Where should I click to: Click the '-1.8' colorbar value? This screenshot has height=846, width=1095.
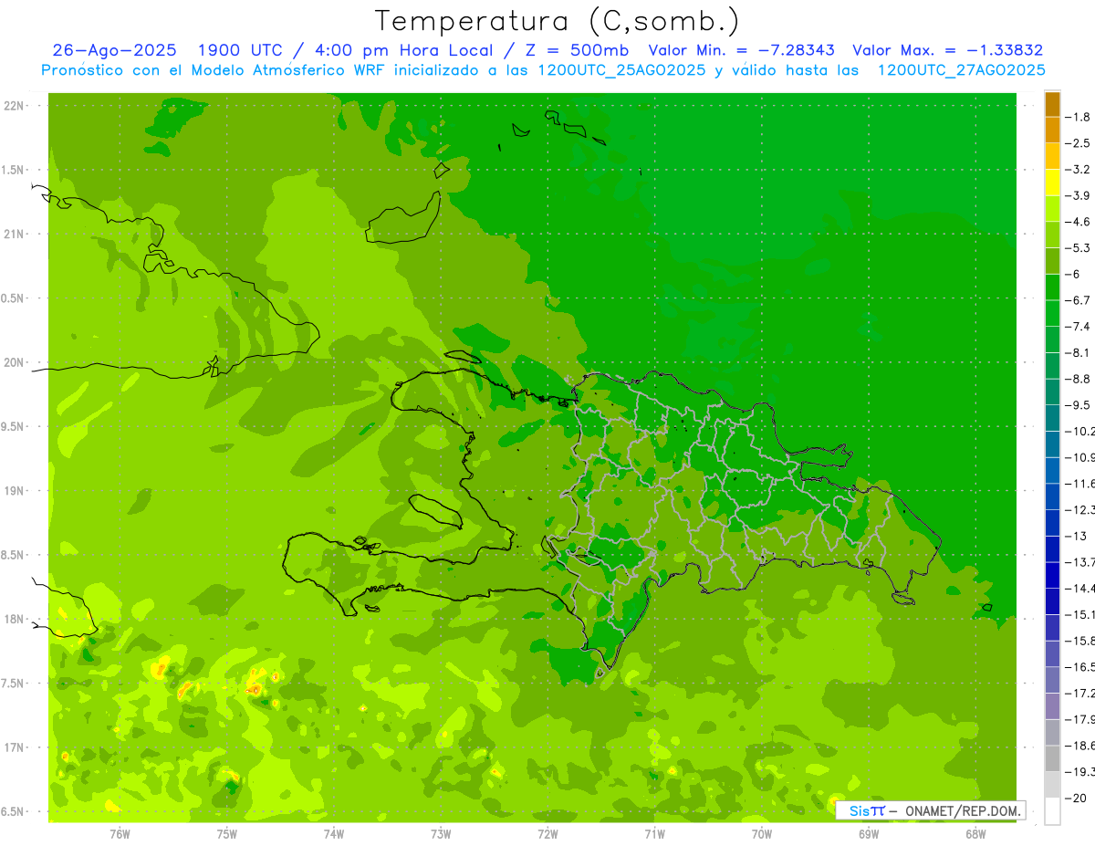click(1079, 117)
